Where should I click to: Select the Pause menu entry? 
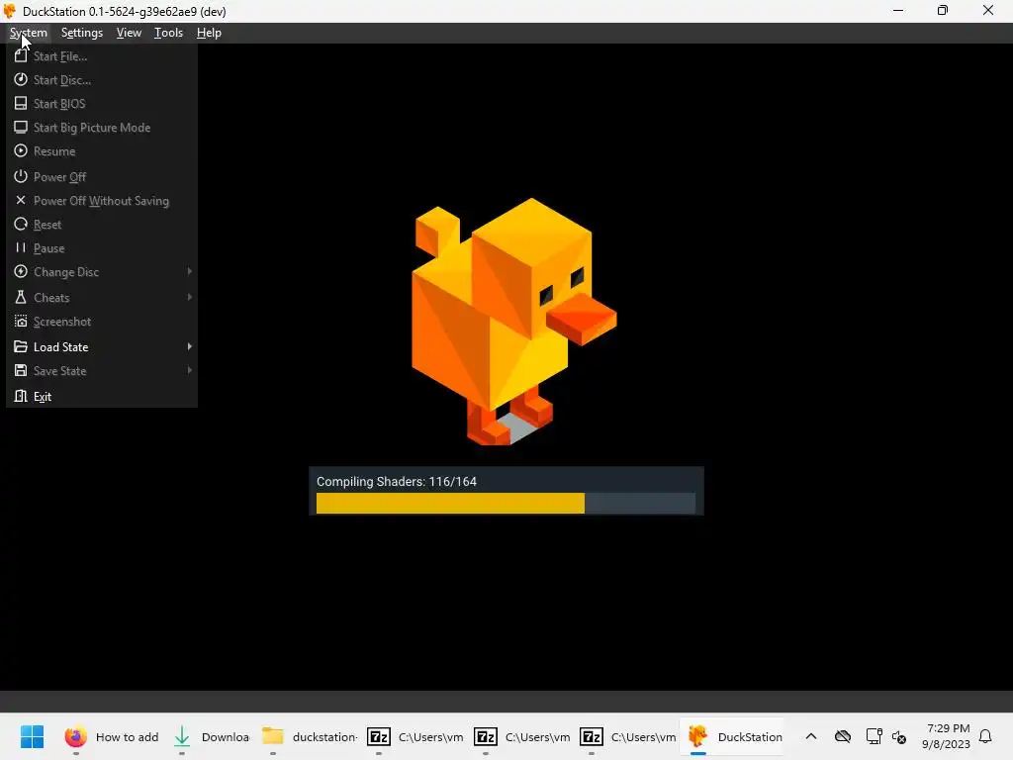(102, 248)
